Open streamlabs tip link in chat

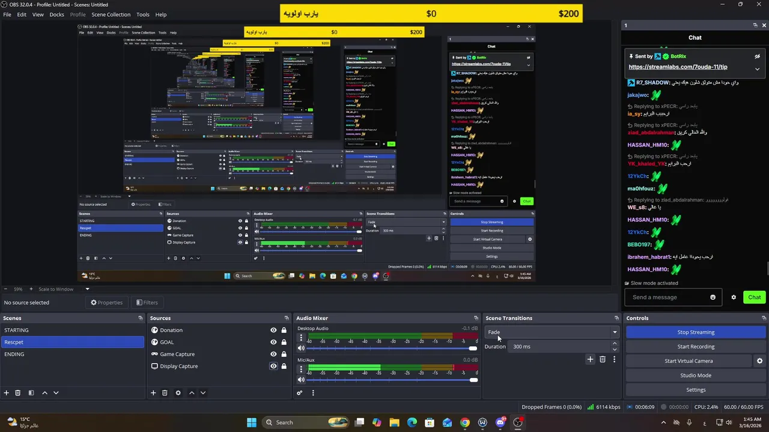coord(678,67)
